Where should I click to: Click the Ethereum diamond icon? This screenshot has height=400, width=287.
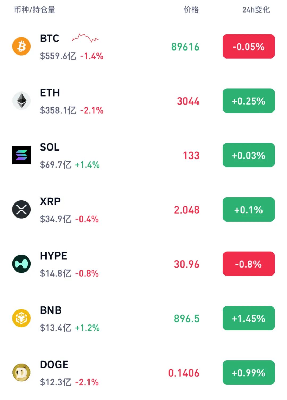point(22,101)
